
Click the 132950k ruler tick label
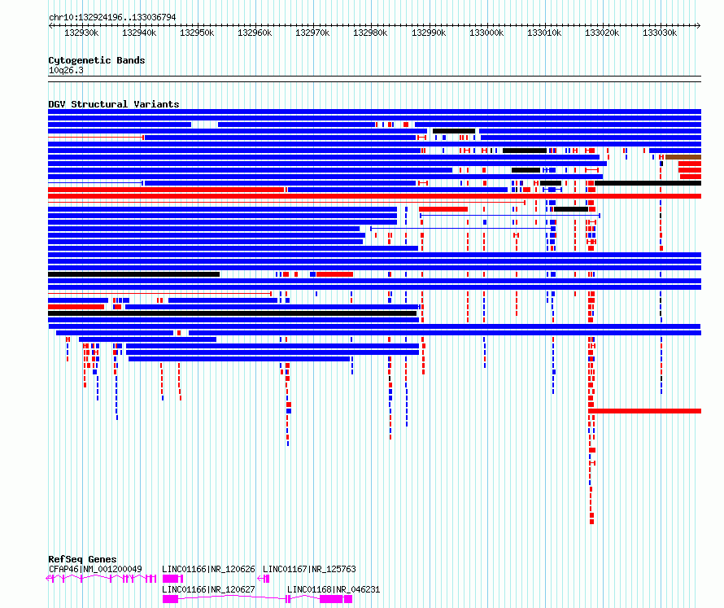click(x=197, y=33)
